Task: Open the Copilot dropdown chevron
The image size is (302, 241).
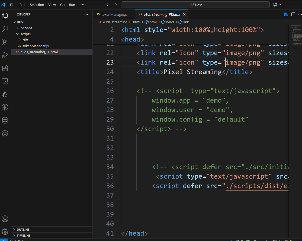Action: coord(280,5)
